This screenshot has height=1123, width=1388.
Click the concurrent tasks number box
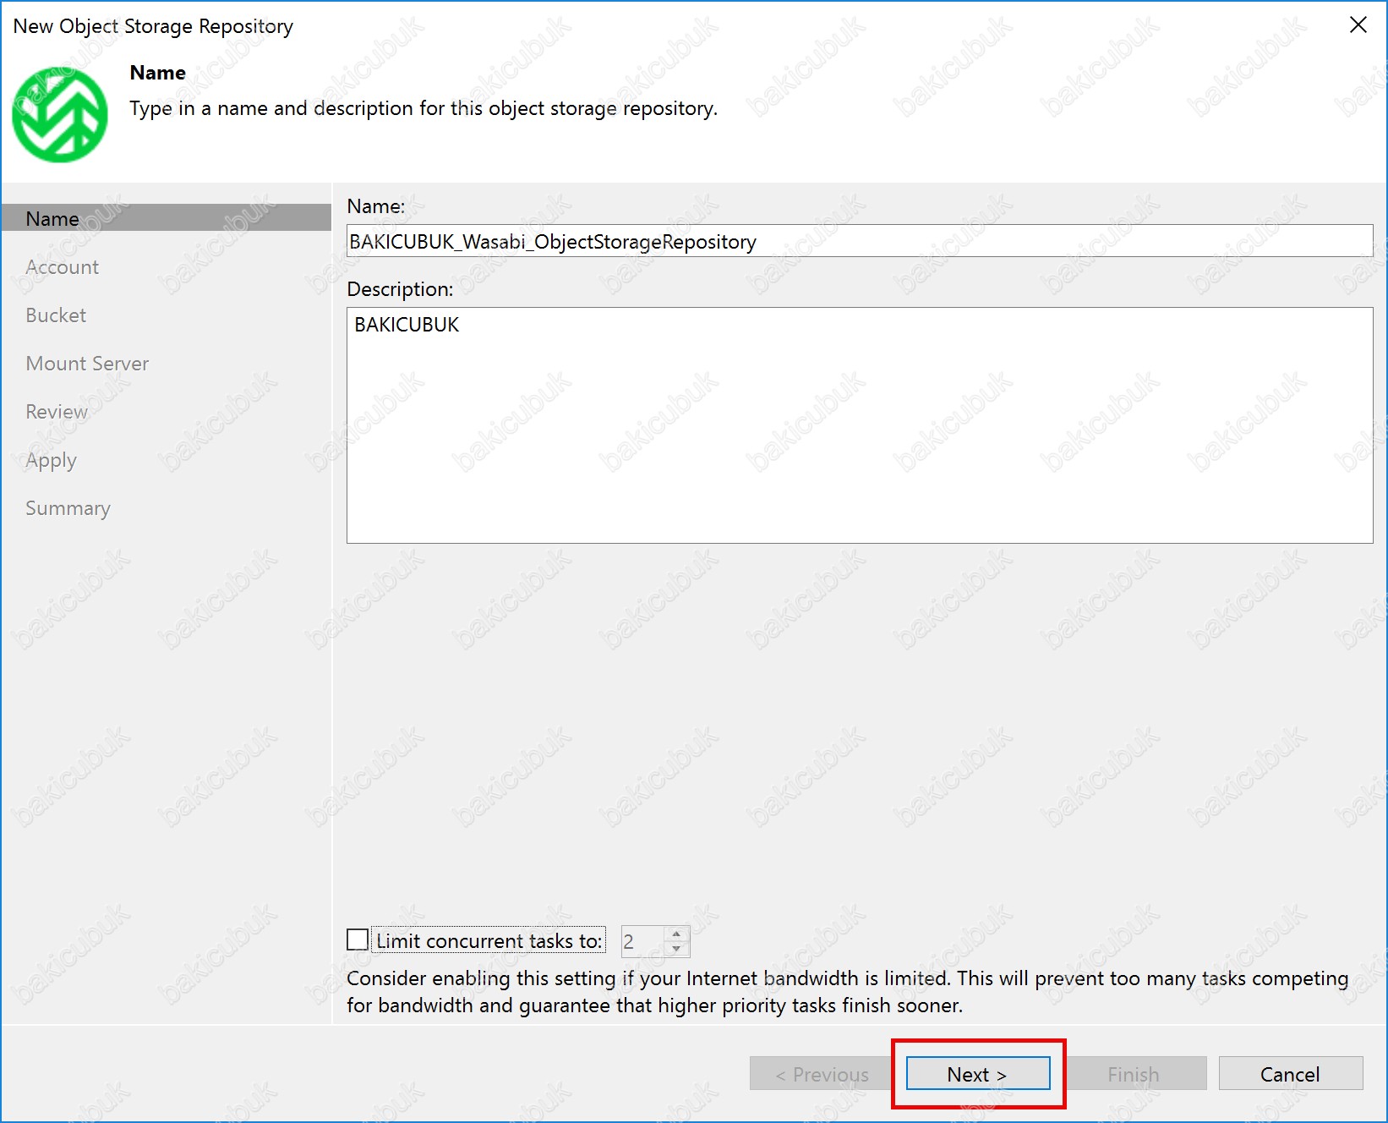tap(642, 941)
